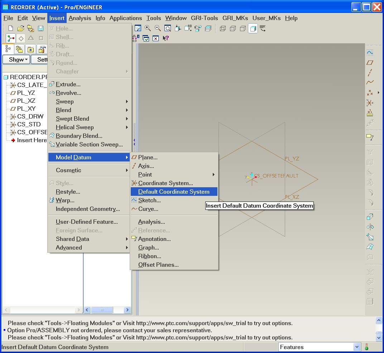Select the revolve tool in the right toolbar
The height and width of the screenshot is (353, 384).
tap(370, 227)
